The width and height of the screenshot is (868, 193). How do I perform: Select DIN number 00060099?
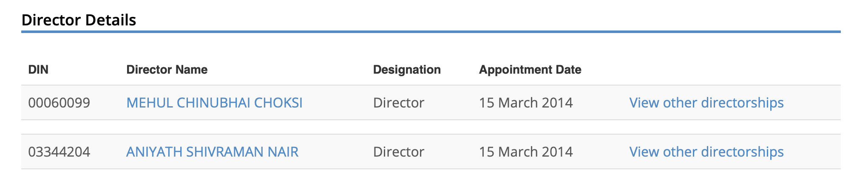[59, 103]
